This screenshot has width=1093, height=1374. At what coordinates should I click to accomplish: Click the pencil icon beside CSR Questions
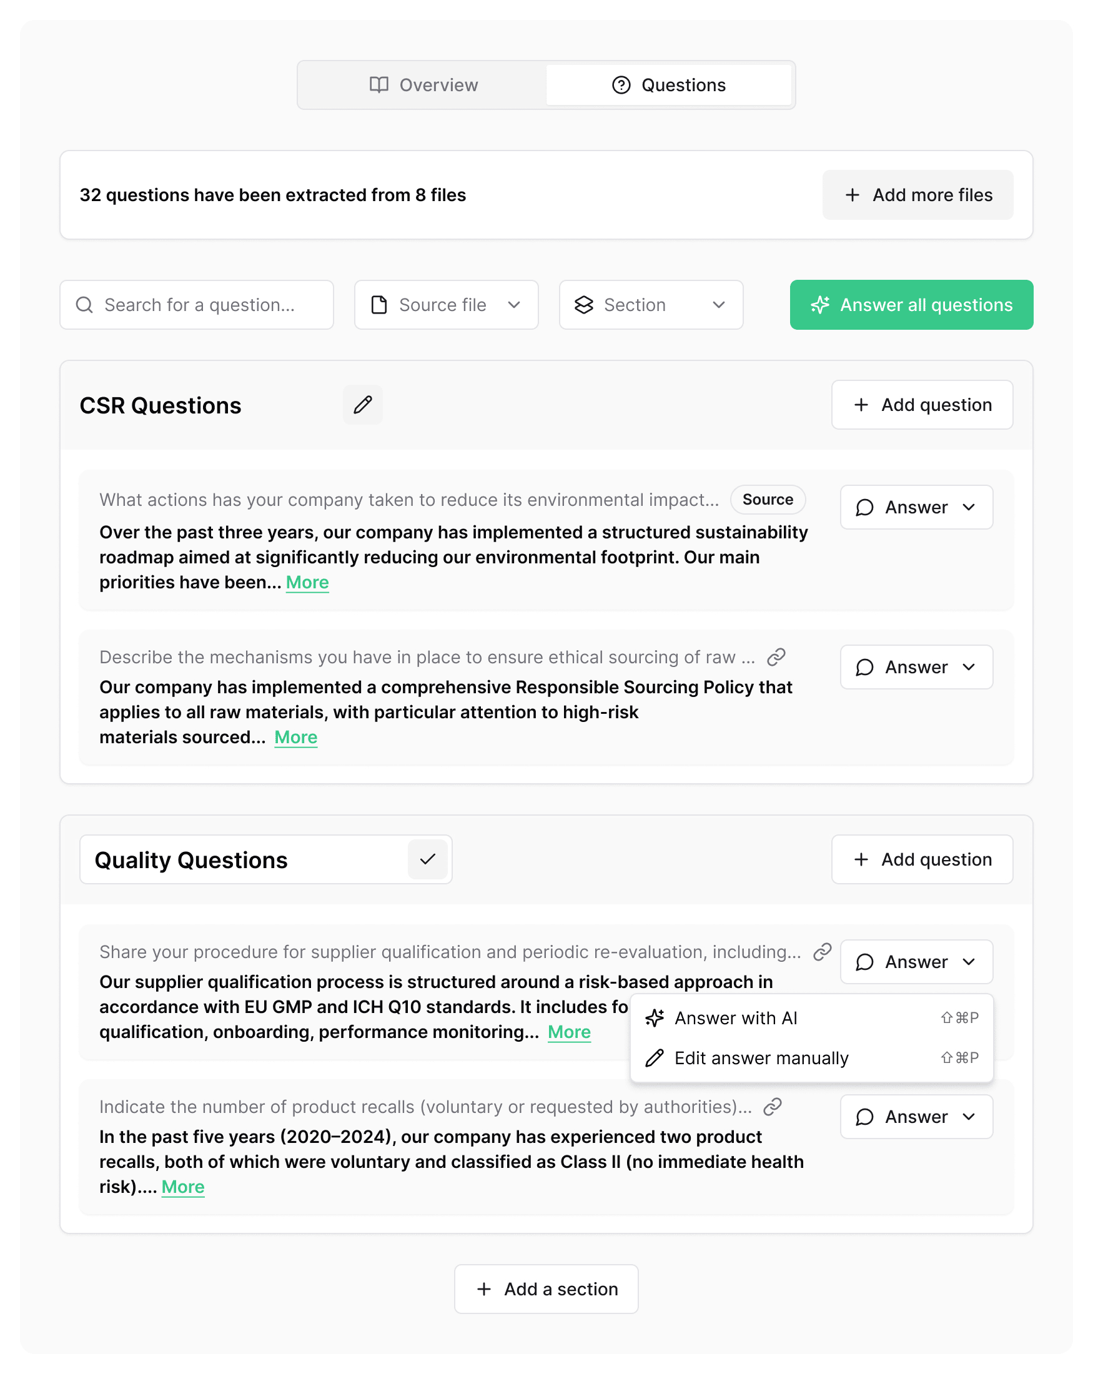363,405
